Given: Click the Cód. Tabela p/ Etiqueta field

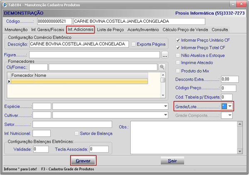Looking at the screenshot, I should [227, 97].
